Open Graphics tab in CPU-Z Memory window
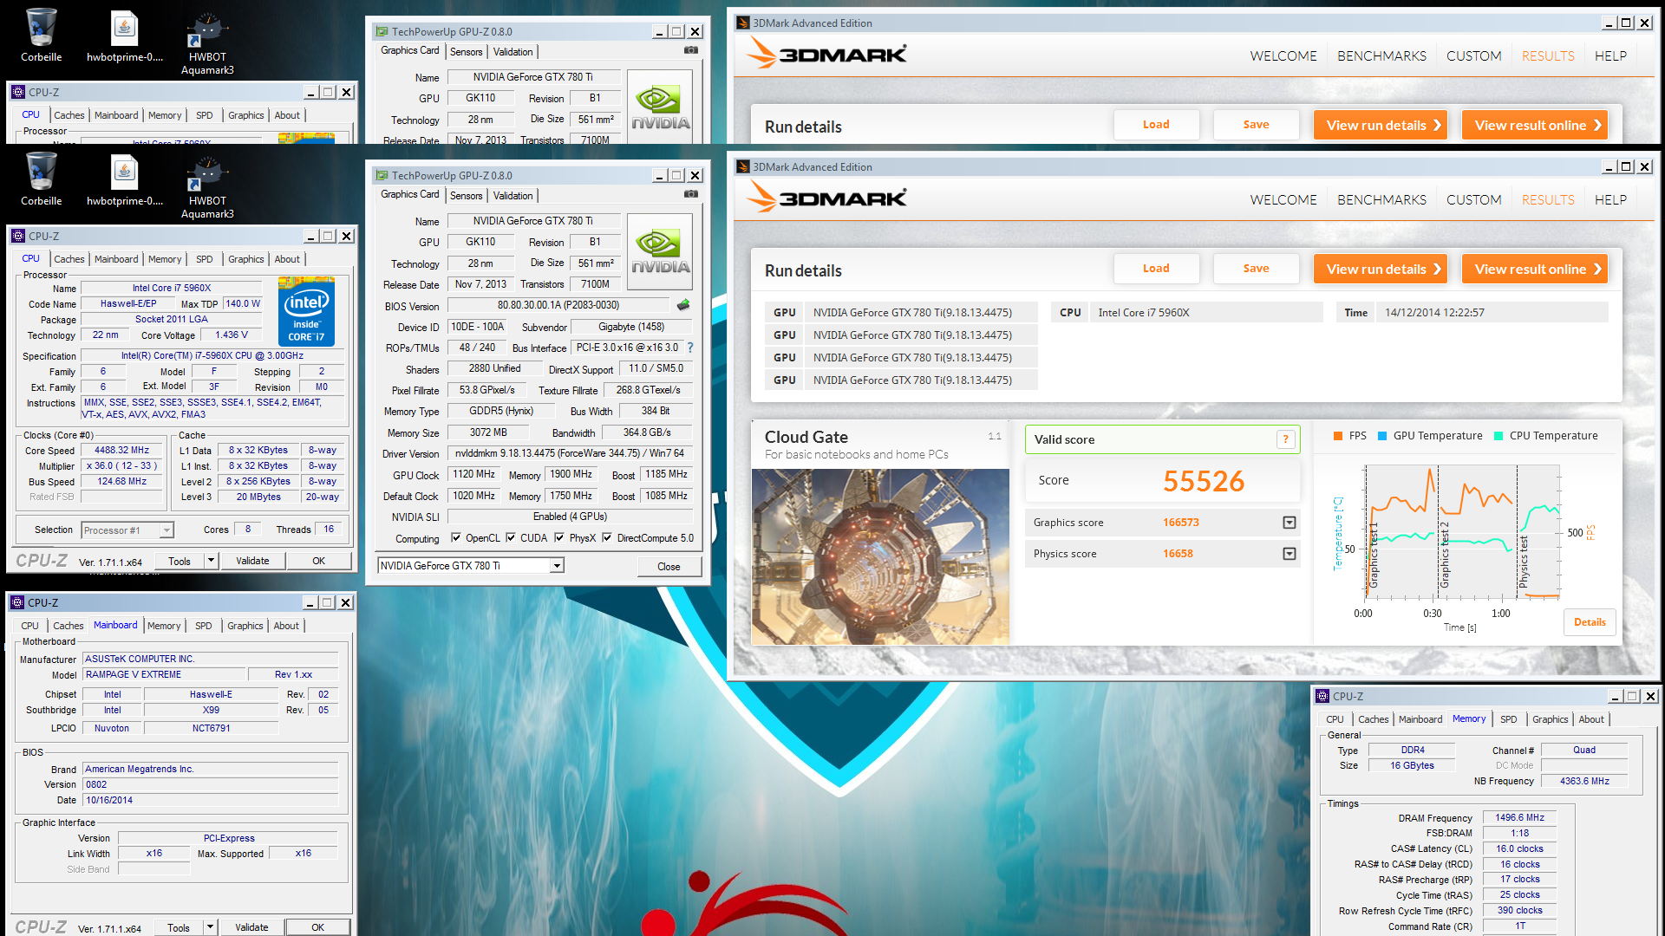Viewport: 1665px width, 936px height. (x=1550, y=719)
